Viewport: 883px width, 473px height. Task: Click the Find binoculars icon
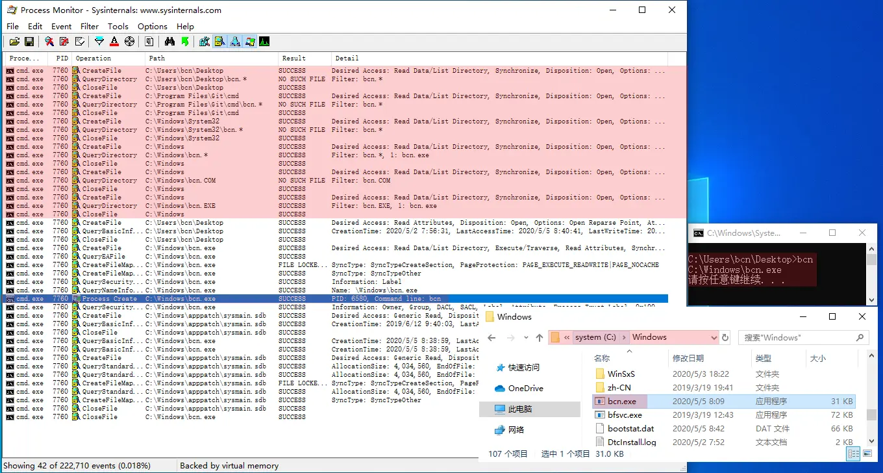point(170,41)
